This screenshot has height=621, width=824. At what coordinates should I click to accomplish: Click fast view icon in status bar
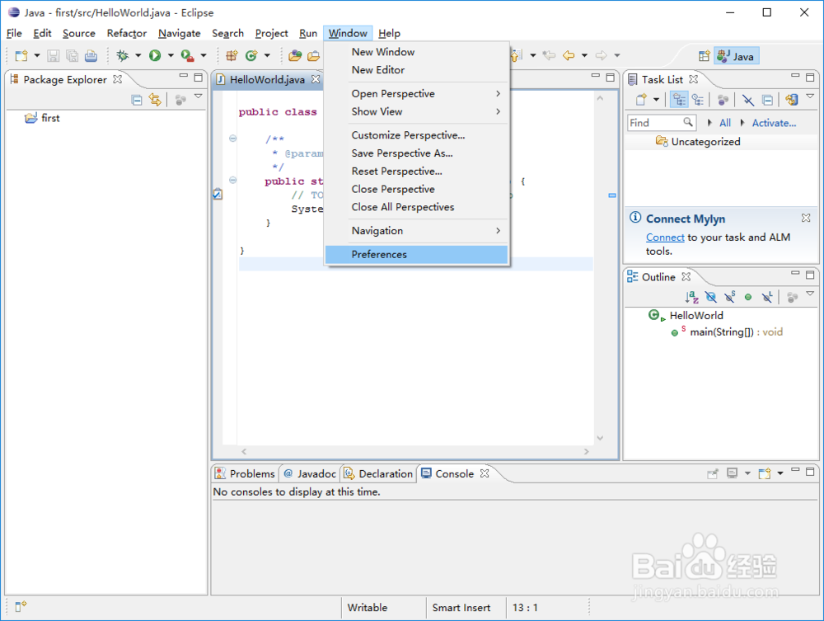(21, 607)
